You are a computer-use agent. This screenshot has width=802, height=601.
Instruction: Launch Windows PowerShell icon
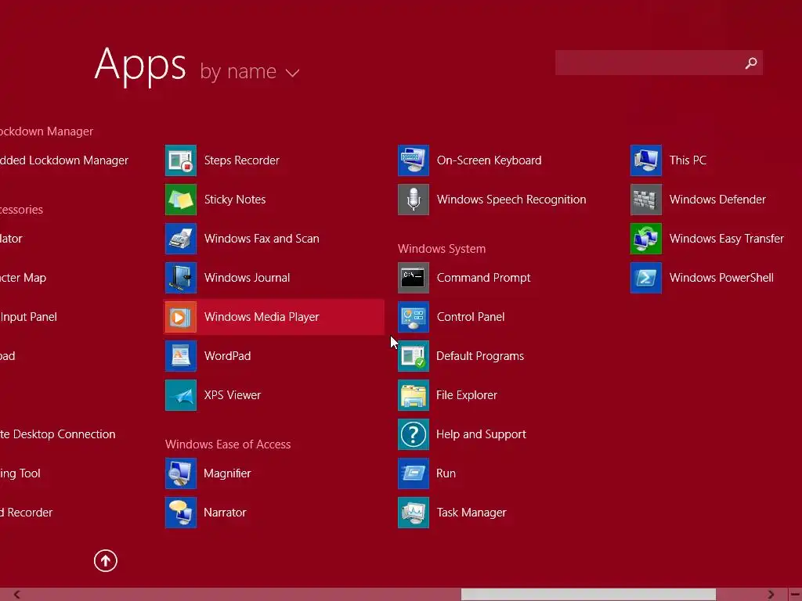coord(646,278)
